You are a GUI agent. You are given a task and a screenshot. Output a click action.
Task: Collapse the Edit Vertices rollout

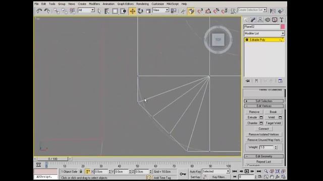(x=264, y=106)
